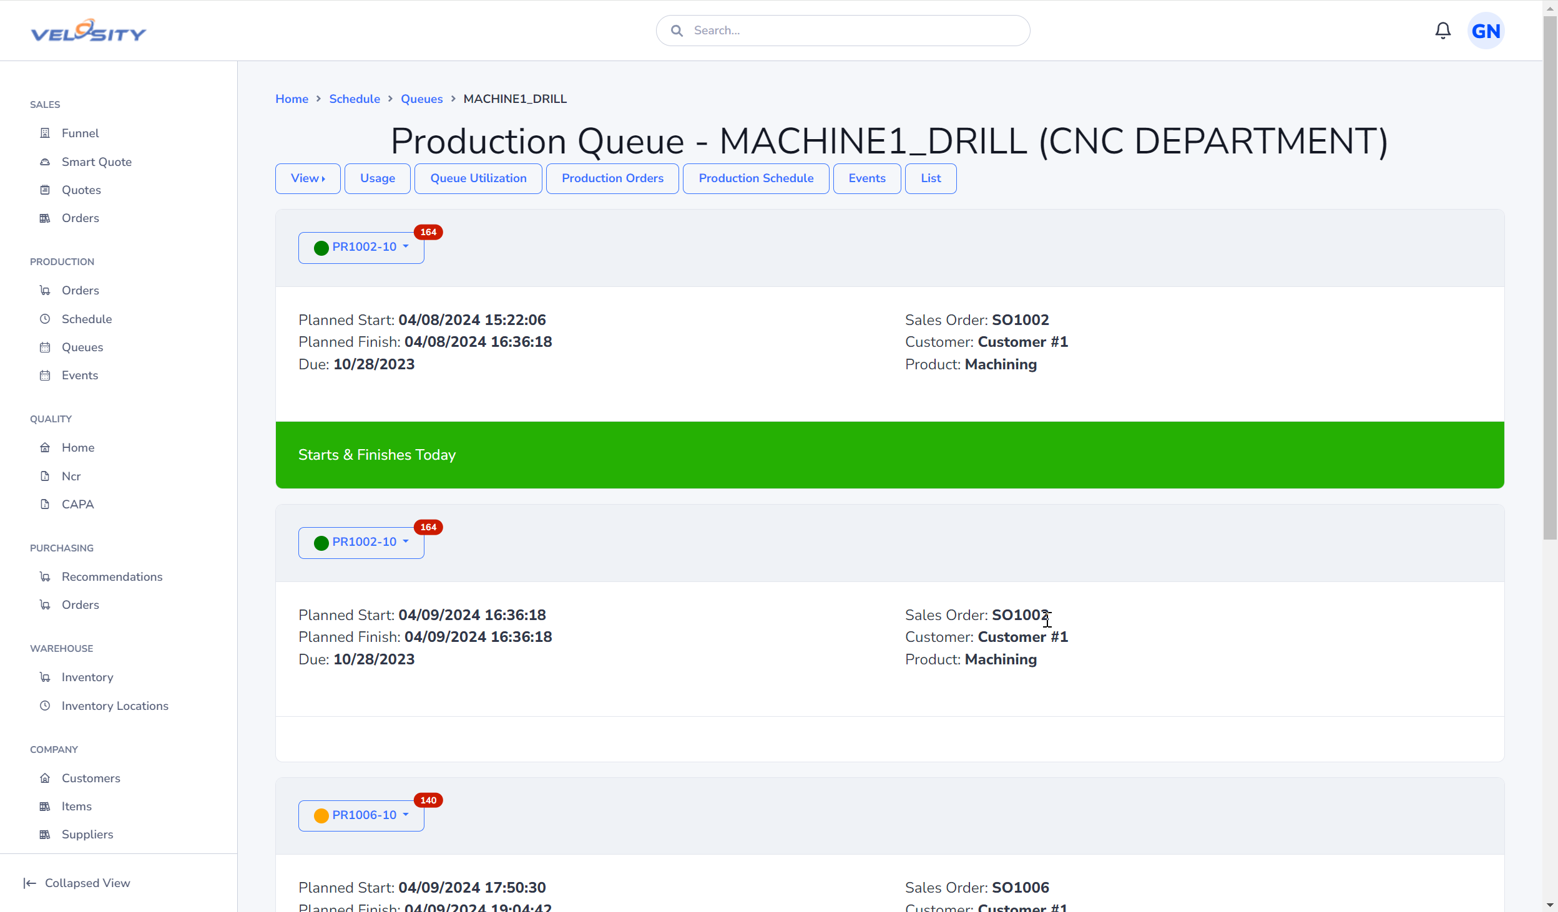
Task: Click the scrollbar down arrow
Action: tap(1551, 905)
